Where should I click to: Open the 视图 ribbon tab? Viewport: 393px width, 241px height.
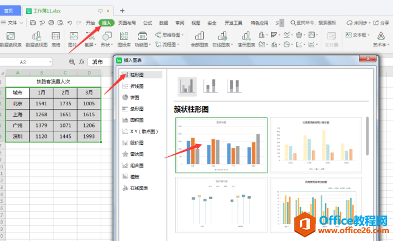click(x=196, y=23)
